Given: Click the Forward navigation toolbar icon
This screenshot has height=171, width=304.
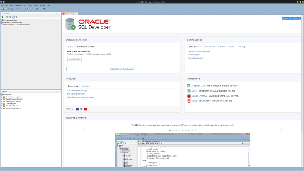Looking at the screenshot, I should pos(30,9).
